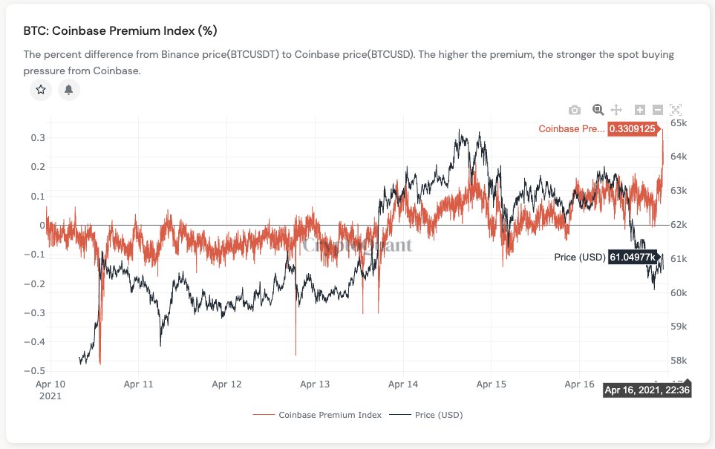Reset axes with the autoscale icon
The height and width of the screenshot is (449, 715).
676,109
